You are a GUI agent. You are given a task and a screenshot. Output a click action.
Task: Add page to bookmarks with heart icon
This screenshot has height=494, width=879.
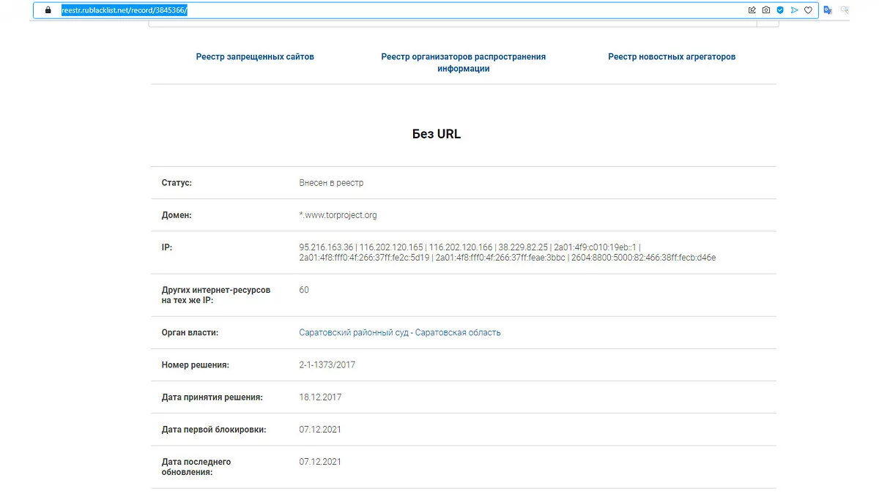click(808, 10)
